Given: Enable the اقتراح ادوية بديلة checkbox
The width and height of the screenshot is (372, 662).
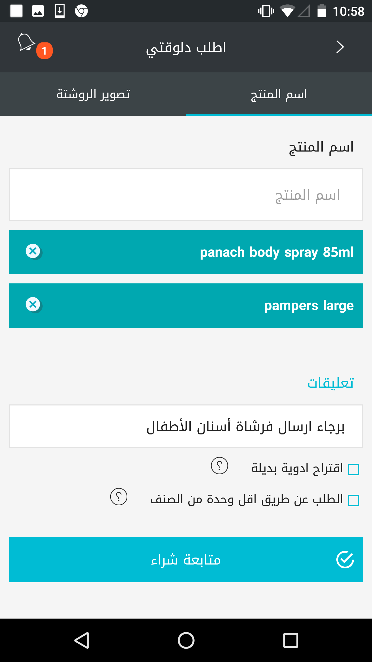Looking at the screenshot, I should [x=354, y=469].
